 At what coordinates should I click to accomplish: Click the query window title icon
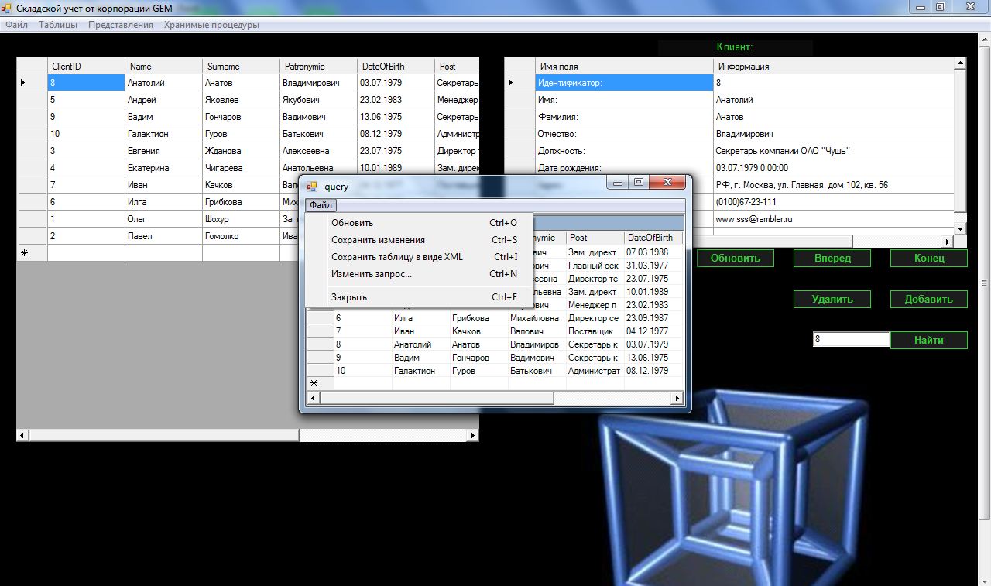pyautogui.click(x=313, y=187)
